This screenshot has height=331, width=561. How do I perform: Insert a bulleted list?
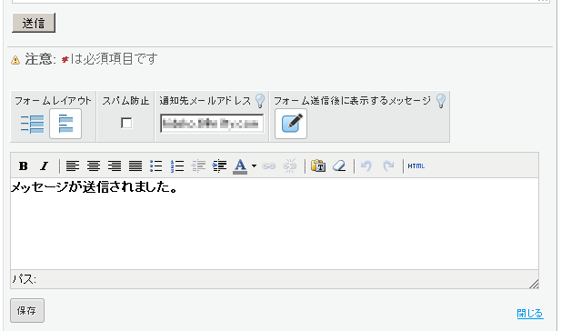tap(156, 166)
